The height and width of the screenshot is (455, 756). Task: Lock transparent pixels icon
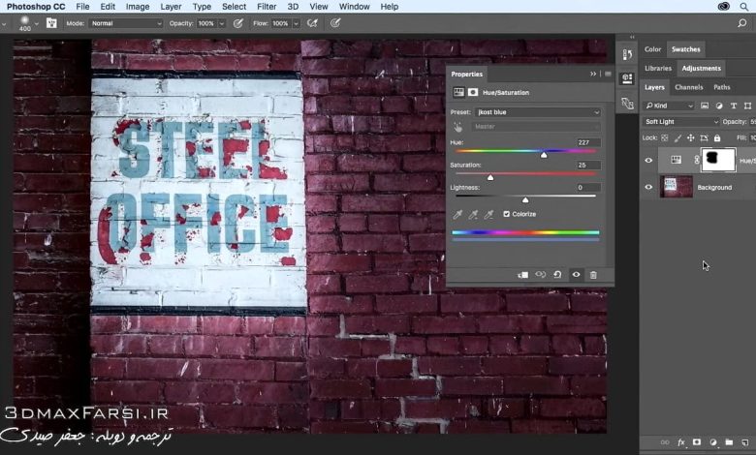(664, 138)
